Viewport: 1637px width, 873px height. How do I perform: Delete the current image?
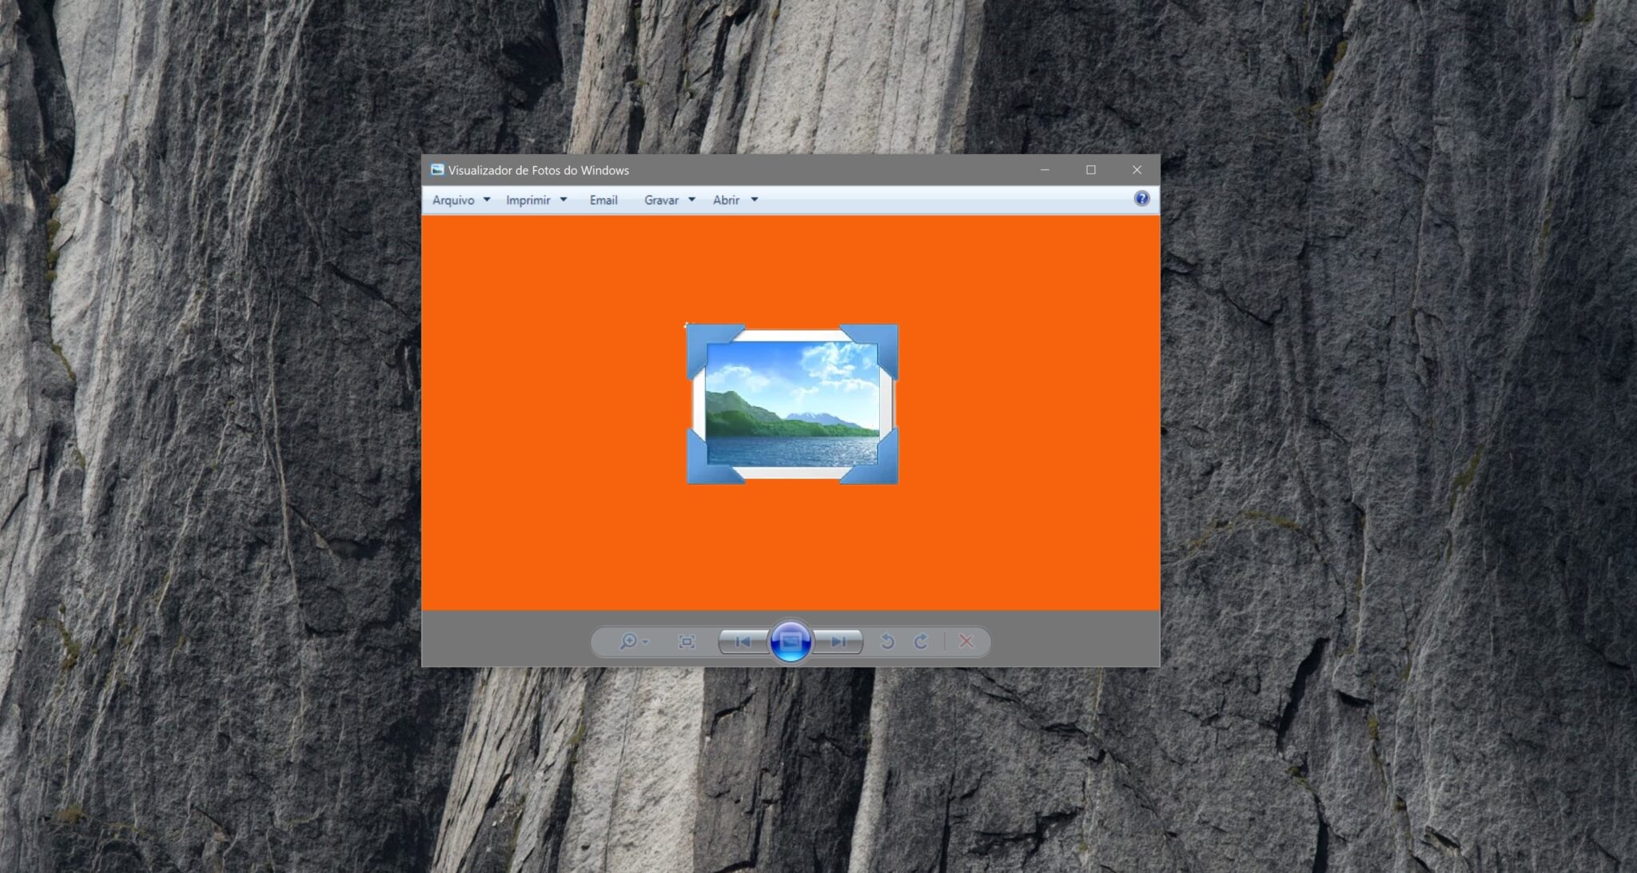click(x=966, y=641)
